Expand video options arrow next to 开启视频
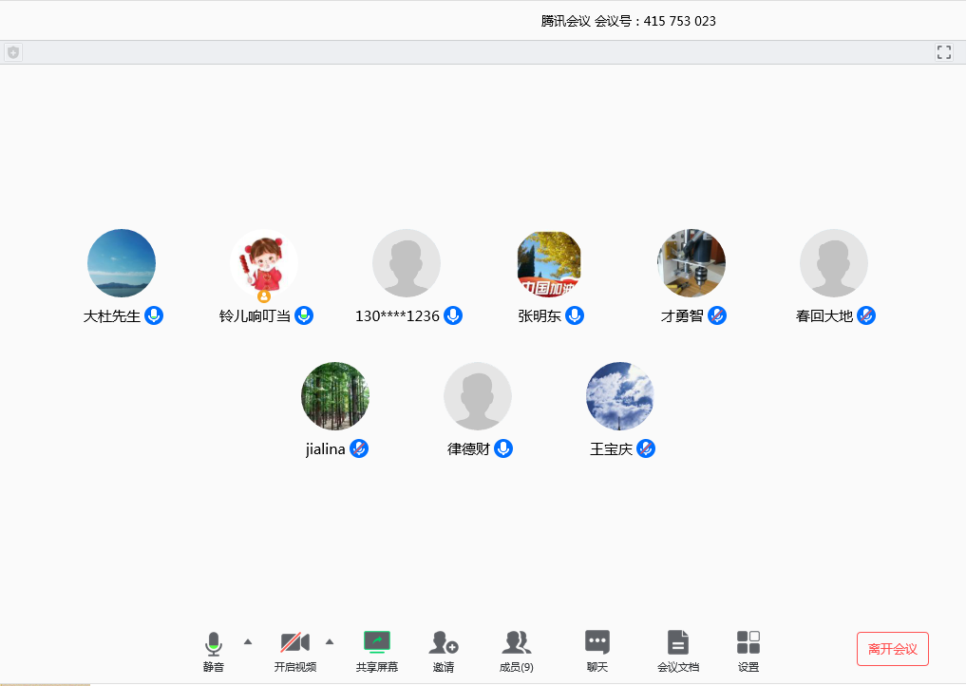The width and height of the screenshot is (966, 686). pos(330,641)
